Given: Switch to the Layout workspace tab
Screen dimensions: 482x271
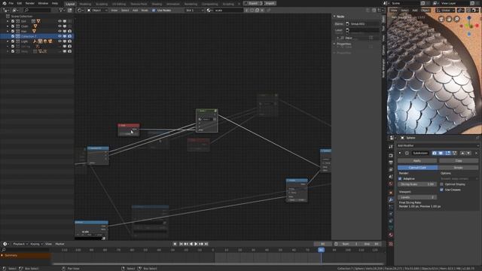Looking at the screenshot, I should click(x=70, y=4).
